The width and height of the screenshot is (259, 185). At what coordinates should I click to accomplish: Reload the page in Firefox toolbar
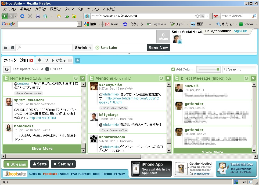(22, 16)
